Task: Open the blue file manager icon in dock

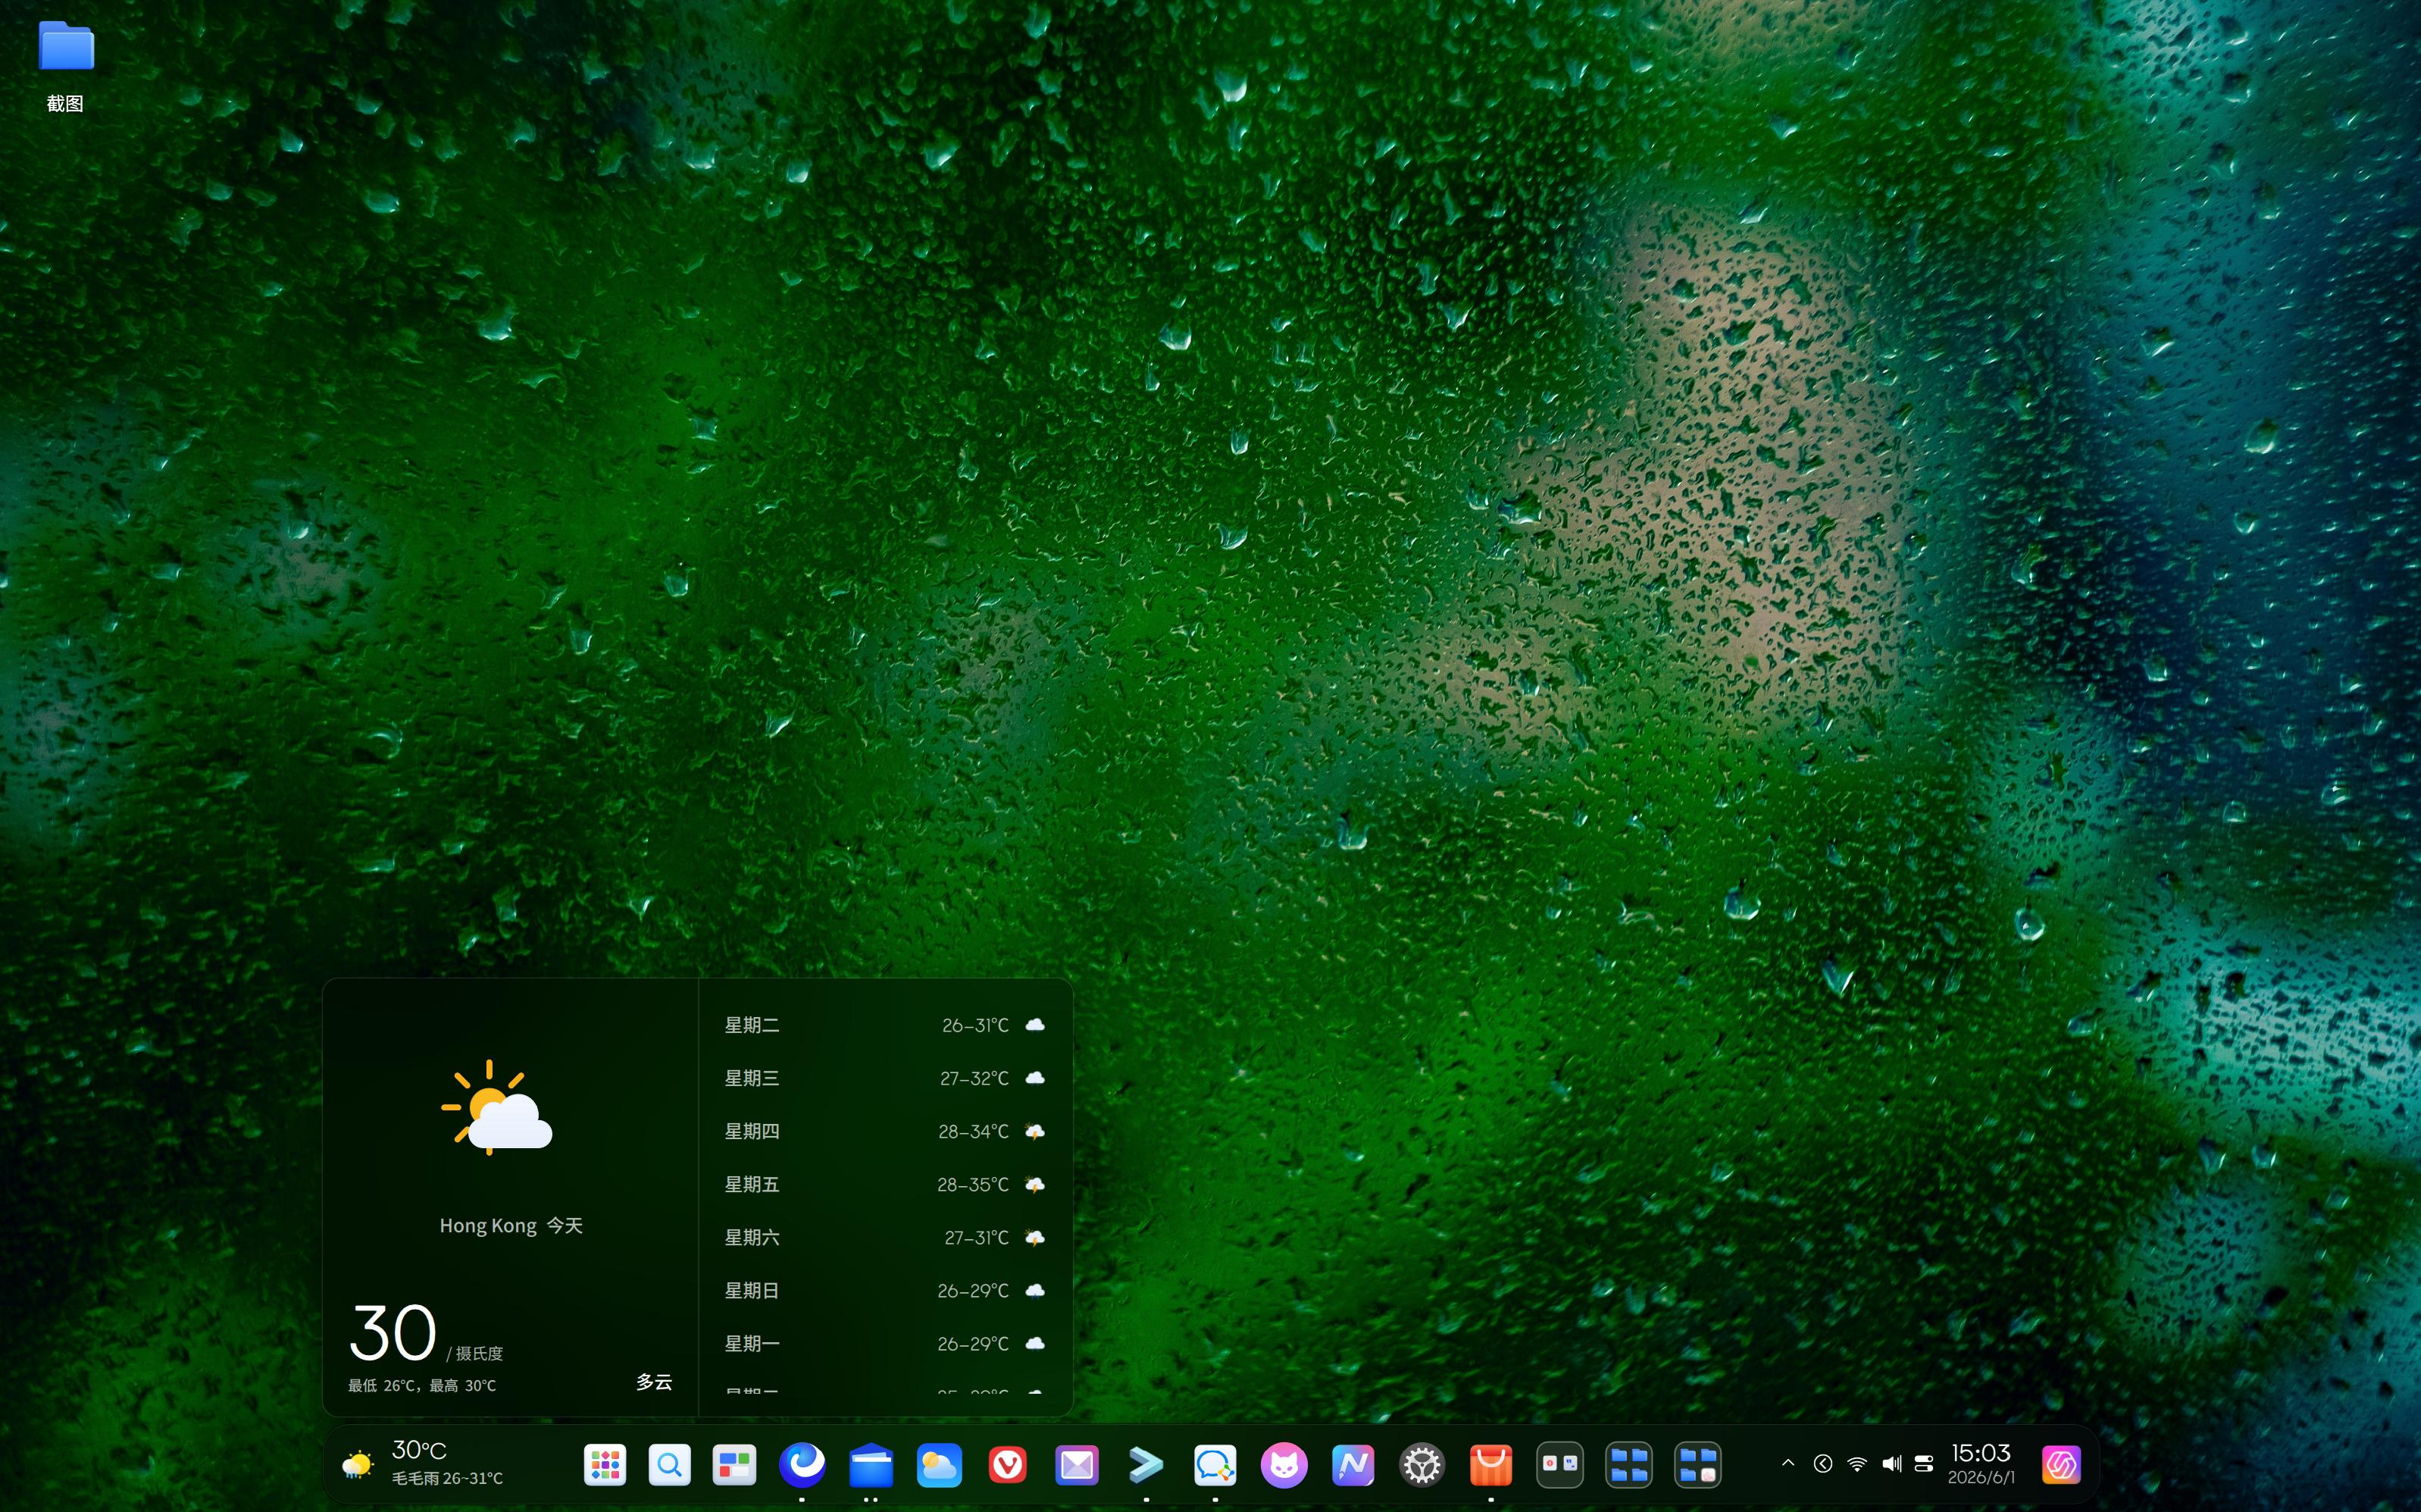Action: click(871, 1465)
